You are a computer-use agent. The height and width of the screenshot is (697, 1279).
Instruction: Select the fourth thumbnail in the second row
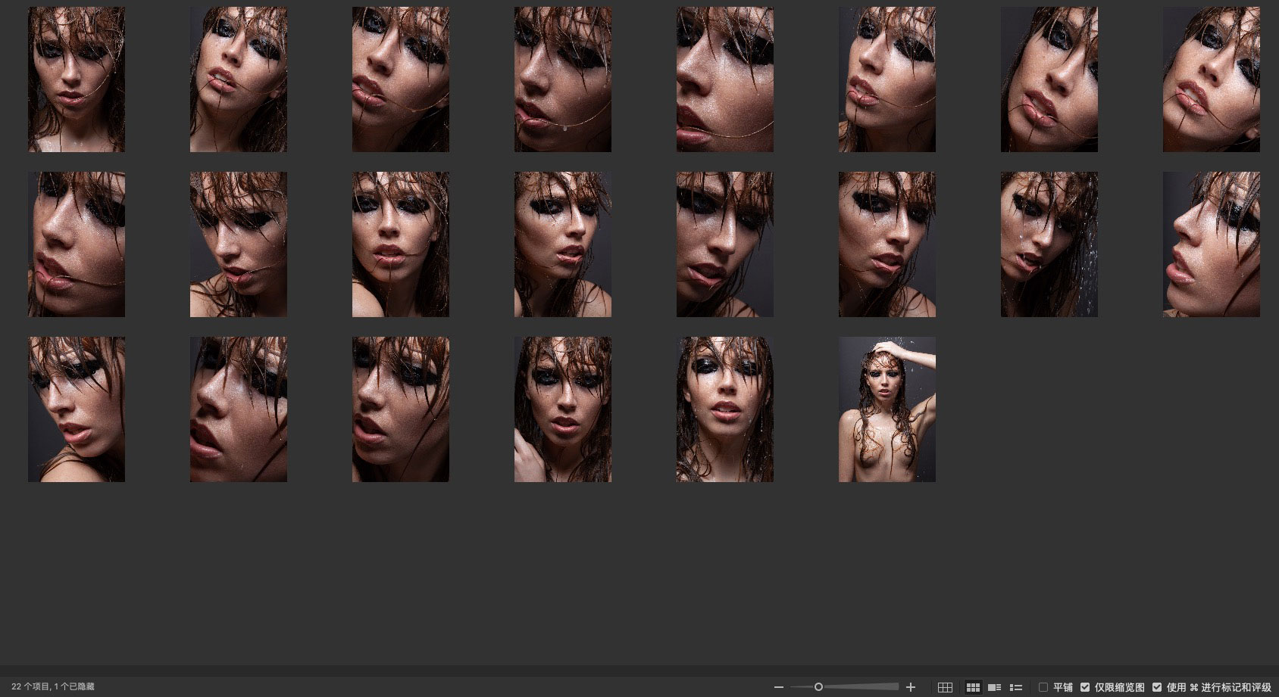tap(562, 244)
